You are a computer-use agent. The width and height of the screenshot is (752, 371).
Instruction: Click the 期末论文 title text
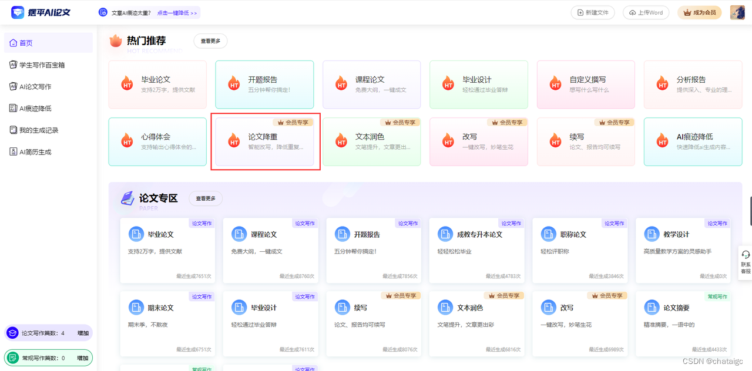[x=161, y=308]
